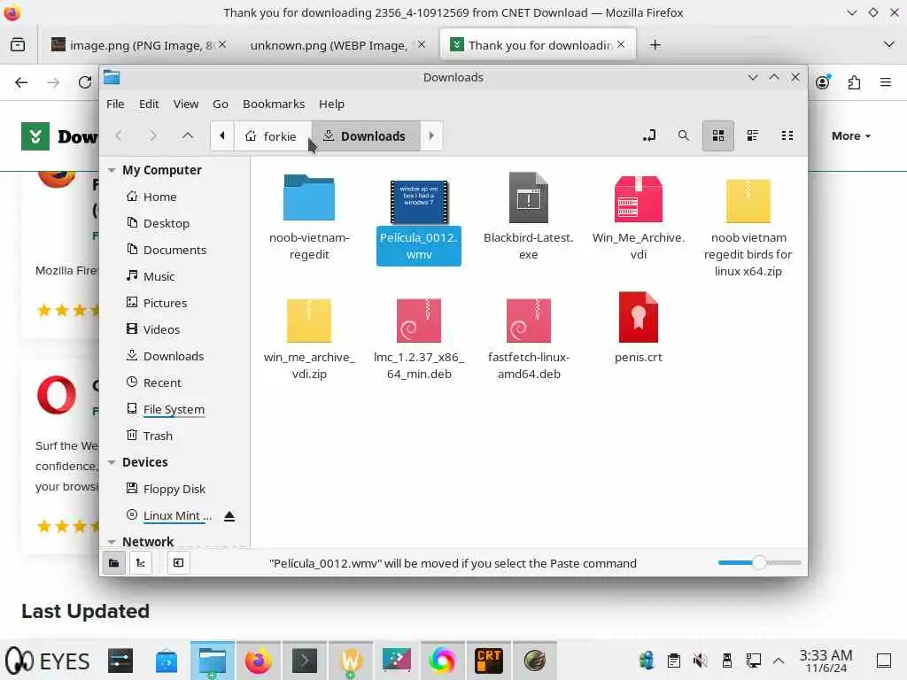Go back in file manager history
Image resolution: width=907 pixels, height=680 pixels.
coord(119,135)
